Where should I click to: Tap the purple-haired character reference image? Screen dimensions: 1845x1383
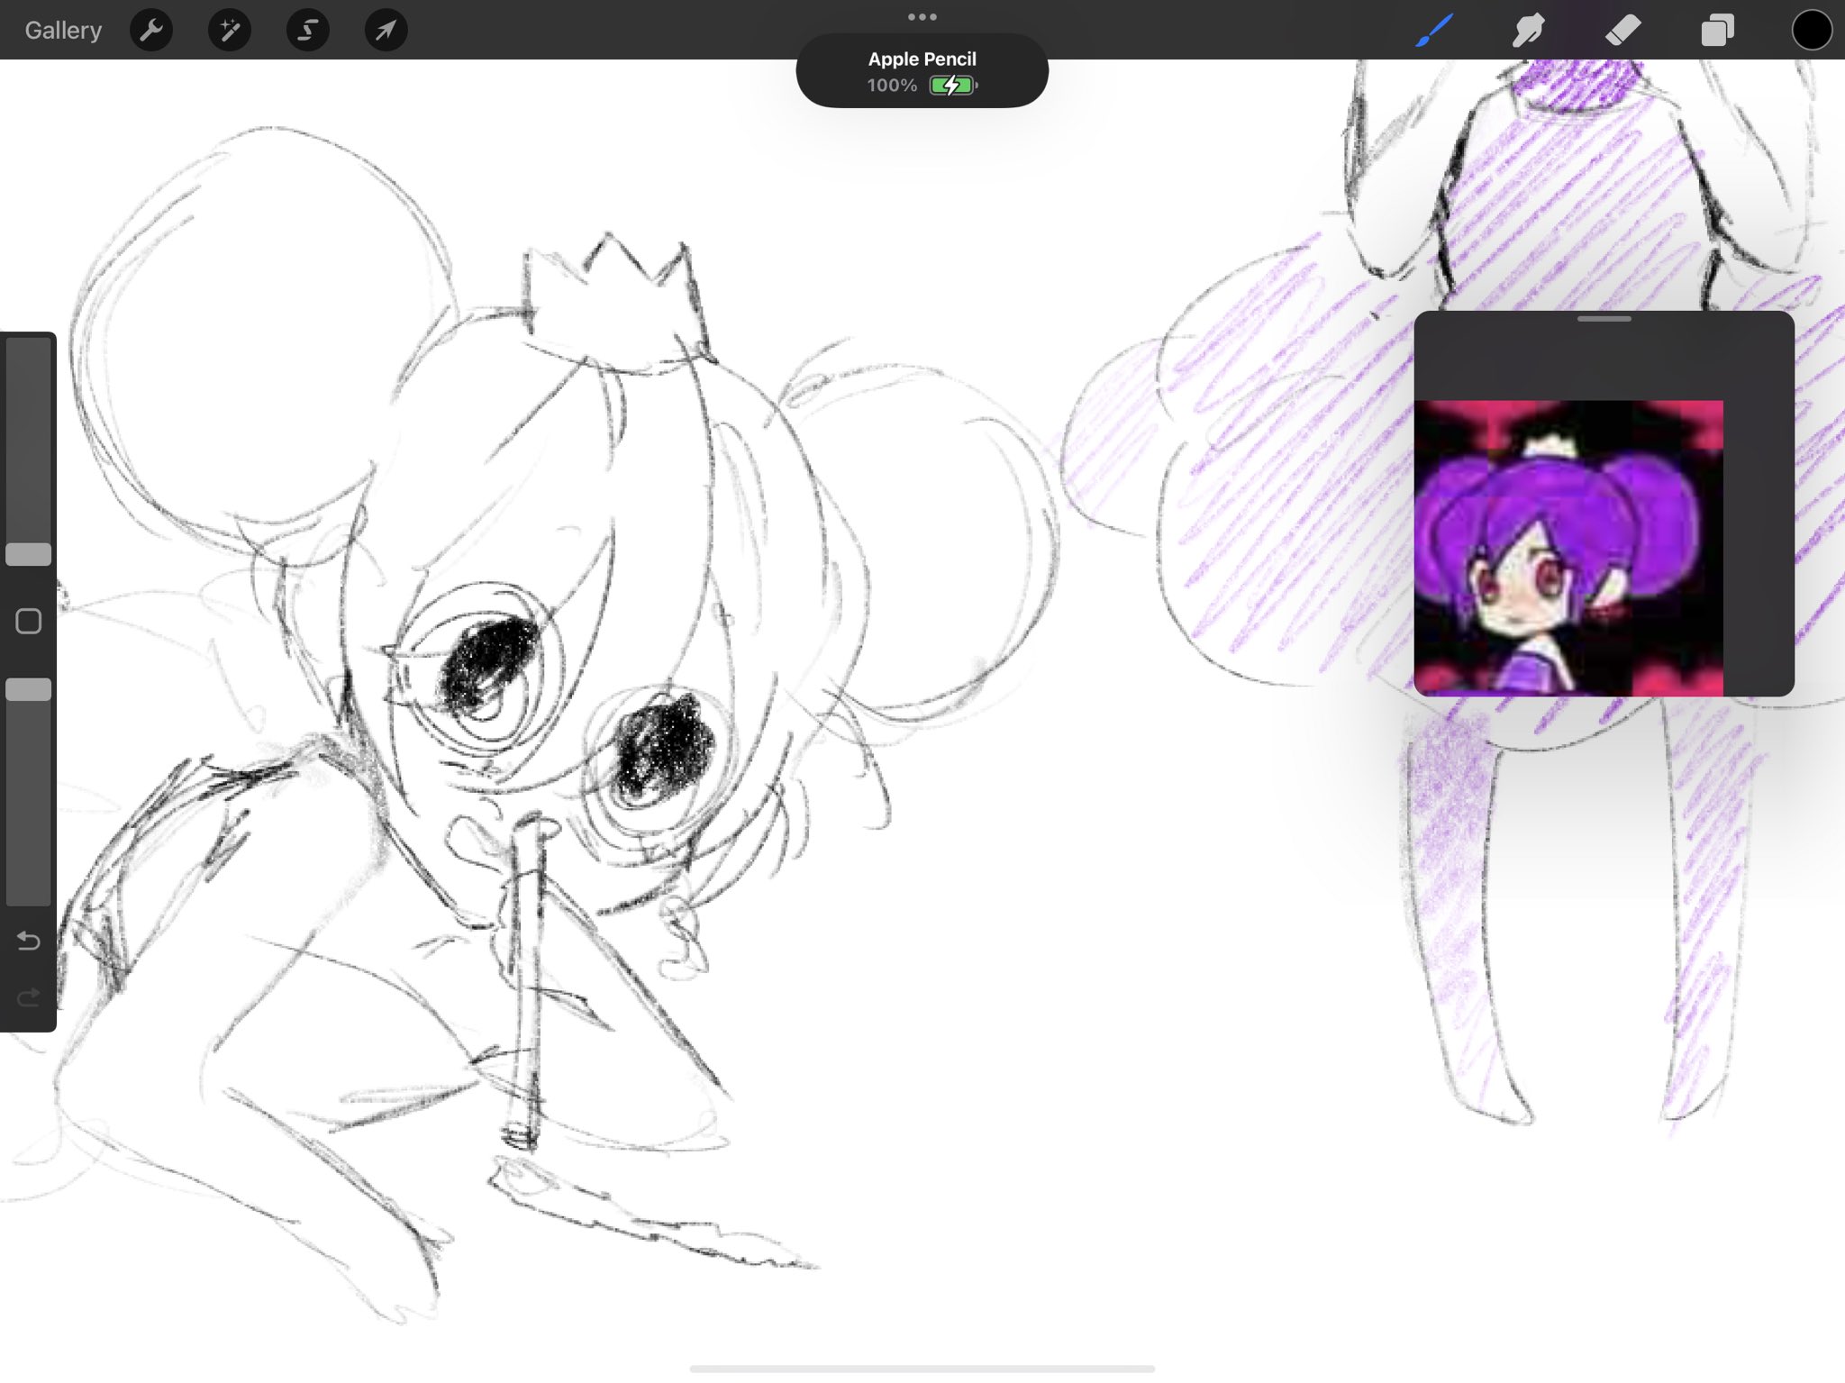(1568, 548)
